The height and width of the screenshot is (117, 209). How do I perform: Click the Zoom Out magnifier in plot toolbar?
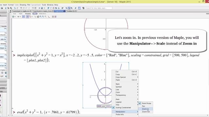(43, 17)
